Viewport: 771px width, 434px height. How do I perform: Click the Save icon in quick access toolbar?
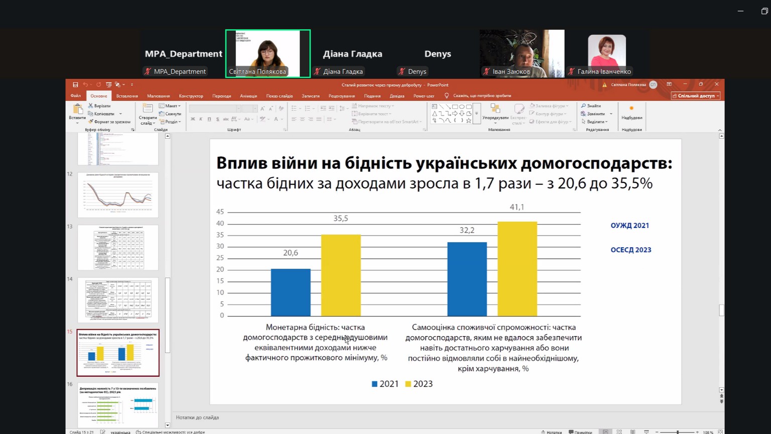pyautogui.click(x=75, y=85)
